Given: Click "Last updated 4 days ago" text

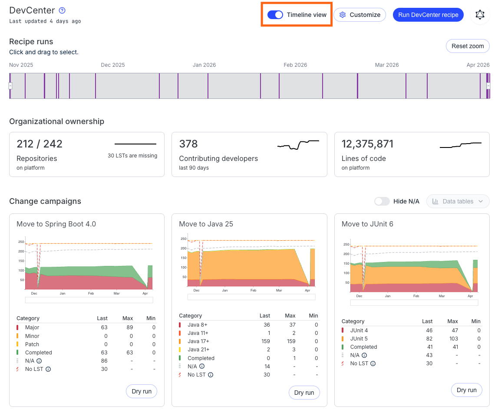Looking at the screenshot, I should point(45,21).
